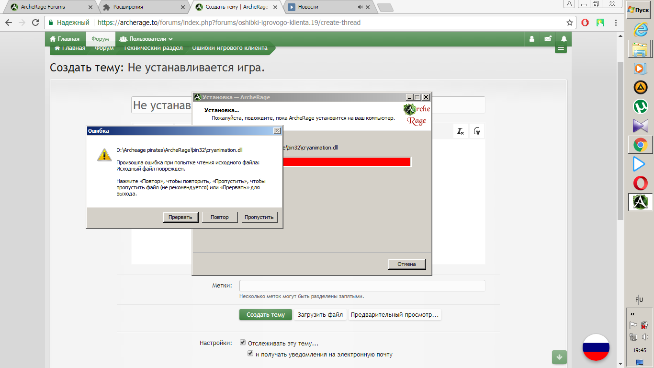Click the Создать тему button

(266, 315)
